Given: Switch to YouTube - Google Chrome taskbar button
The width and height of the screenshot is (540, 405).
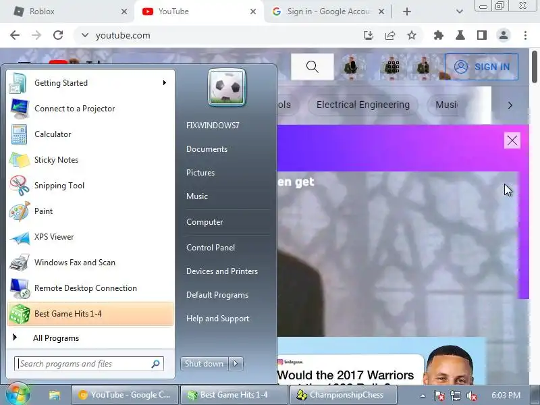Looking at the screenshot, I should click(x=125, y=395).
